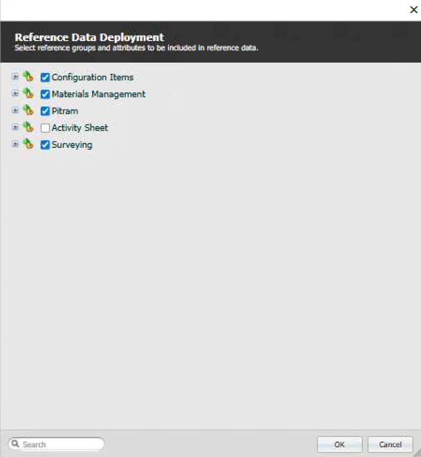Focus the Search input field

tap(60, 444)
